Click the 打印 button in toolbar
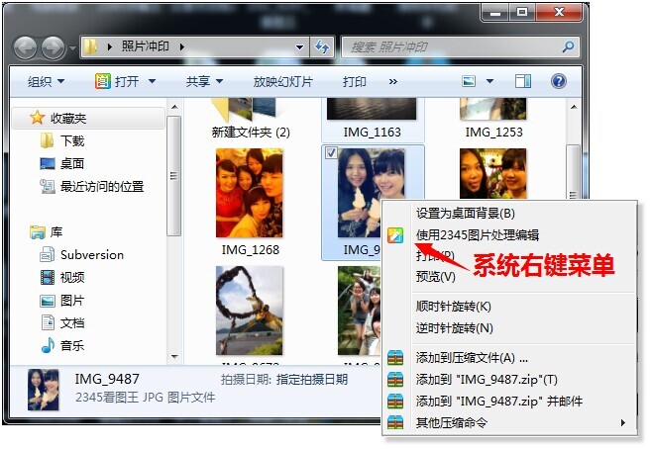 355,81
